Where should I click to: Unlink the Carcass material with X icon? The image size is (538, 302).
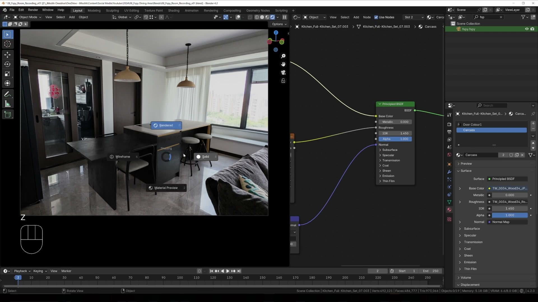pos(522,155)
